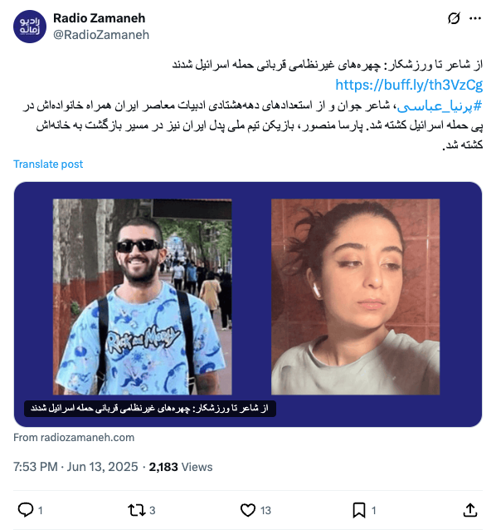The image size is (496, 530).
Task: Open the buff.ly/th3VzCg link
Action: [409, 85]
